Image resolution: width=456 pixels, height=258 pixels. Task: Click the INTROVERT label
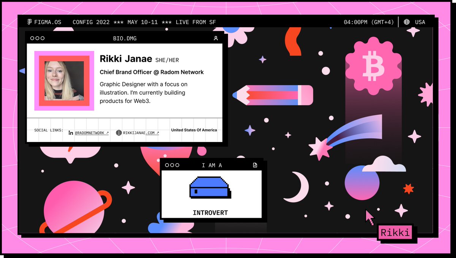(210, 213)
